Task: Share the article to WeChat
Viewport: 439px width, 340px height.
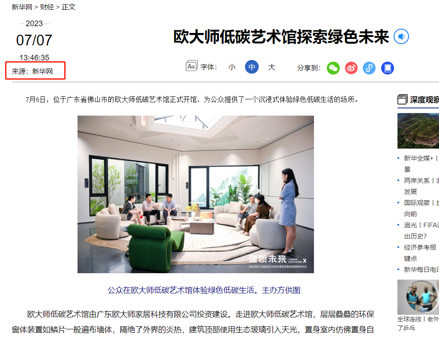Action: point(333,68)
